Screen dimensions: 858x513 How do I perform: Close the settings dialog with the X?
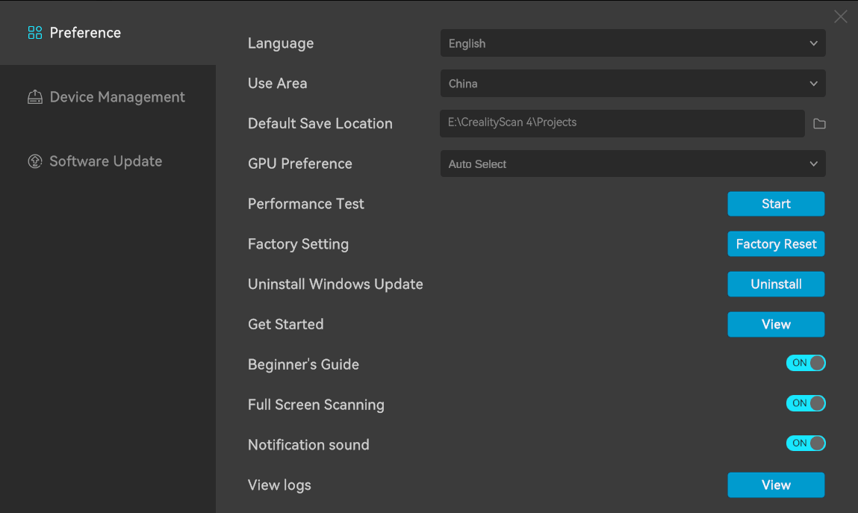point(840,16)
